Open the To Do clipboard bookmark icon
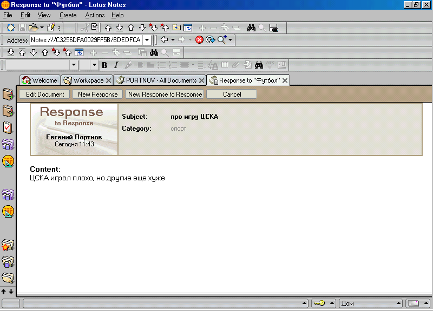Image resolution: width=433 pixels, height=311 pixels. tap(8, 127)
